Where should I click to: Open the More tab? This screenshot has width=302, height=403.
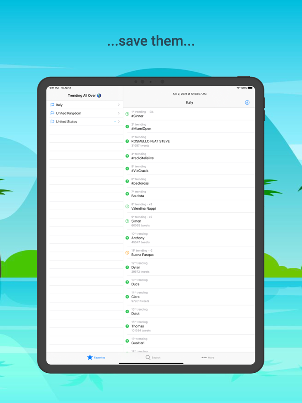208,358
